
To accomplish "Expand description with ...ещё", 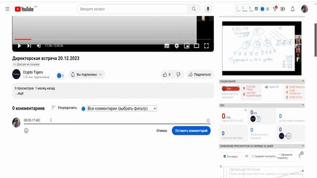I will point(19,93).
